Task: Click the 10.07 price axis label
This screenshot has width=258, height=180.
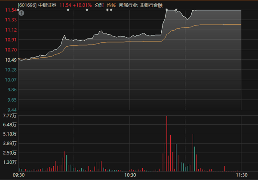Action: [11, 80]
